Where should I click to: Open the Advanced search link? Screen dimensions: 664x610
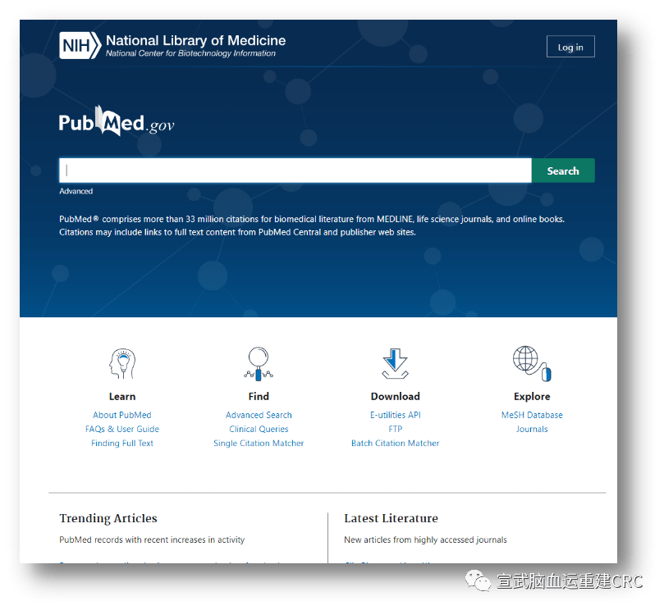[76, 190]
